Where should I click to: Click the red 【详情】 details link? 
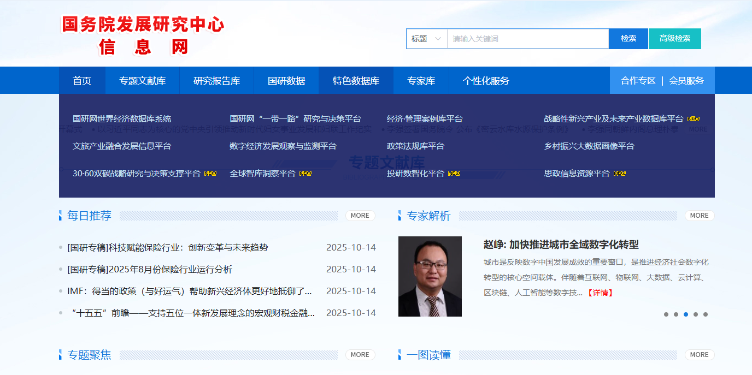[x=600, y=293]
